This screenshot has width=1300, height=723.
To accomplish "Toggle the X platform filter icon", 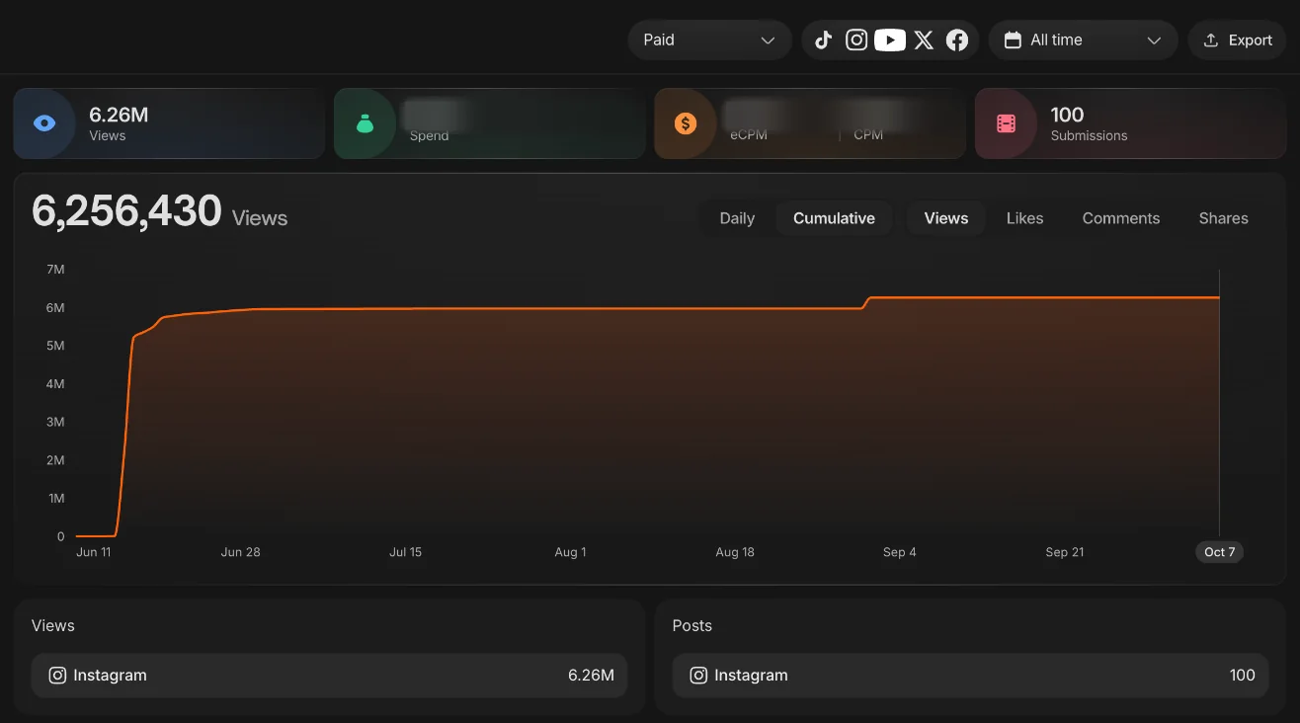I will click(x=924, y=40).
